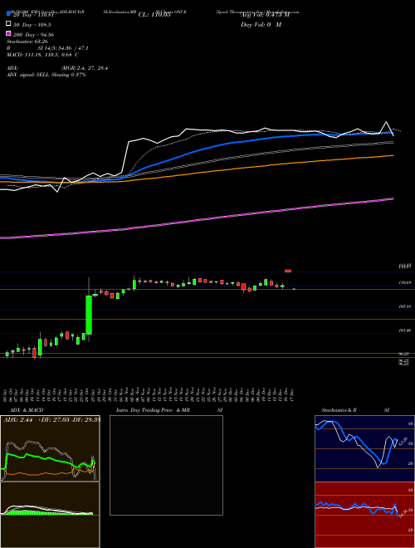Select the '200 Day = 94.56' legend text
Viewport: 415px width, 548px height.
click(x=33, y=35)
